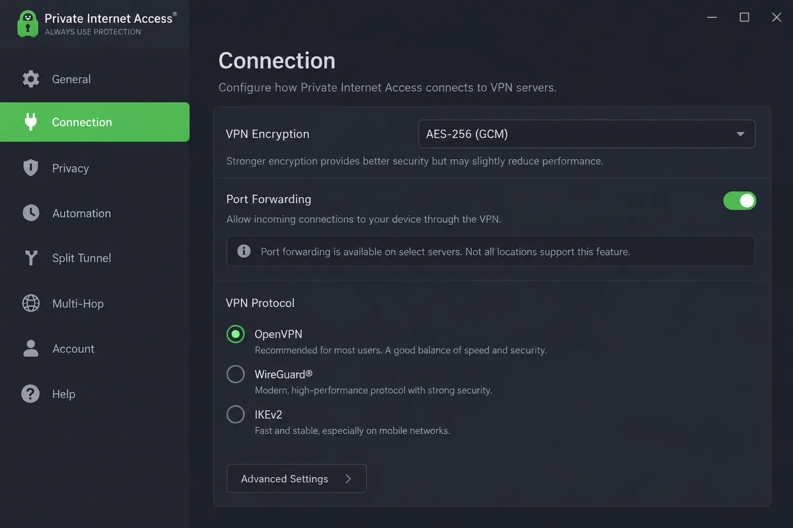The image size is (793, 528).
Task: Click the "VPN Protocol" heading
Action: [260, 303]
